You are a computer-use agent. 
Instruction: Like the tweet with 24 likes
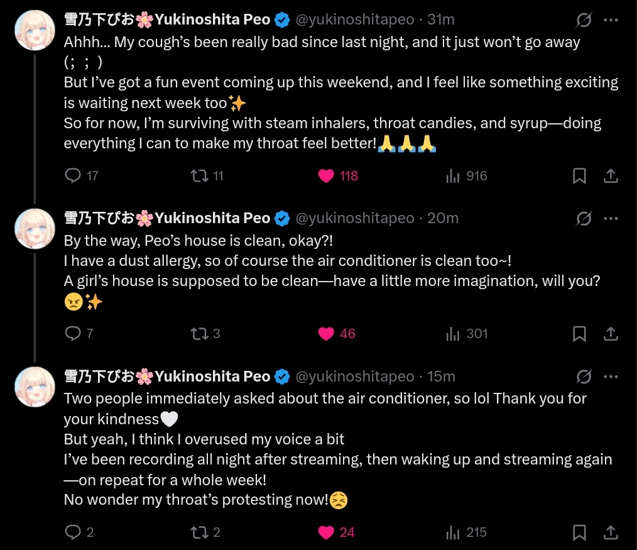click(x=326, y=532)
